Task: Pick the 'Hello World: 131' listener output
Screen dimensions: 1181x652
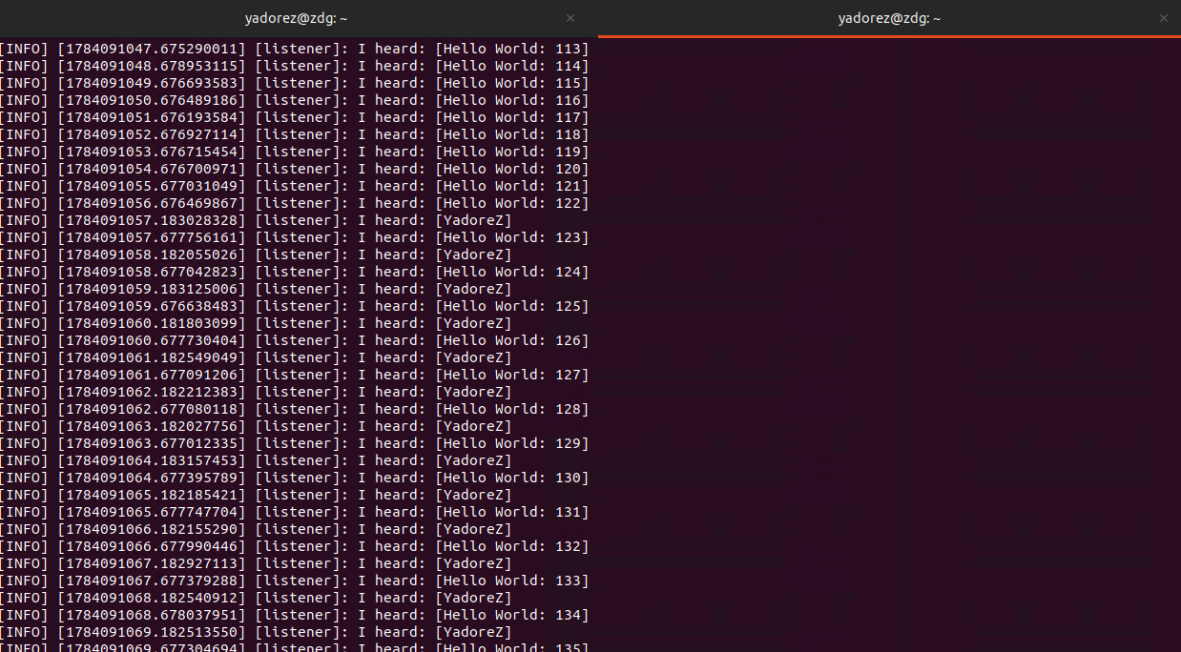Action: point(295,512)
